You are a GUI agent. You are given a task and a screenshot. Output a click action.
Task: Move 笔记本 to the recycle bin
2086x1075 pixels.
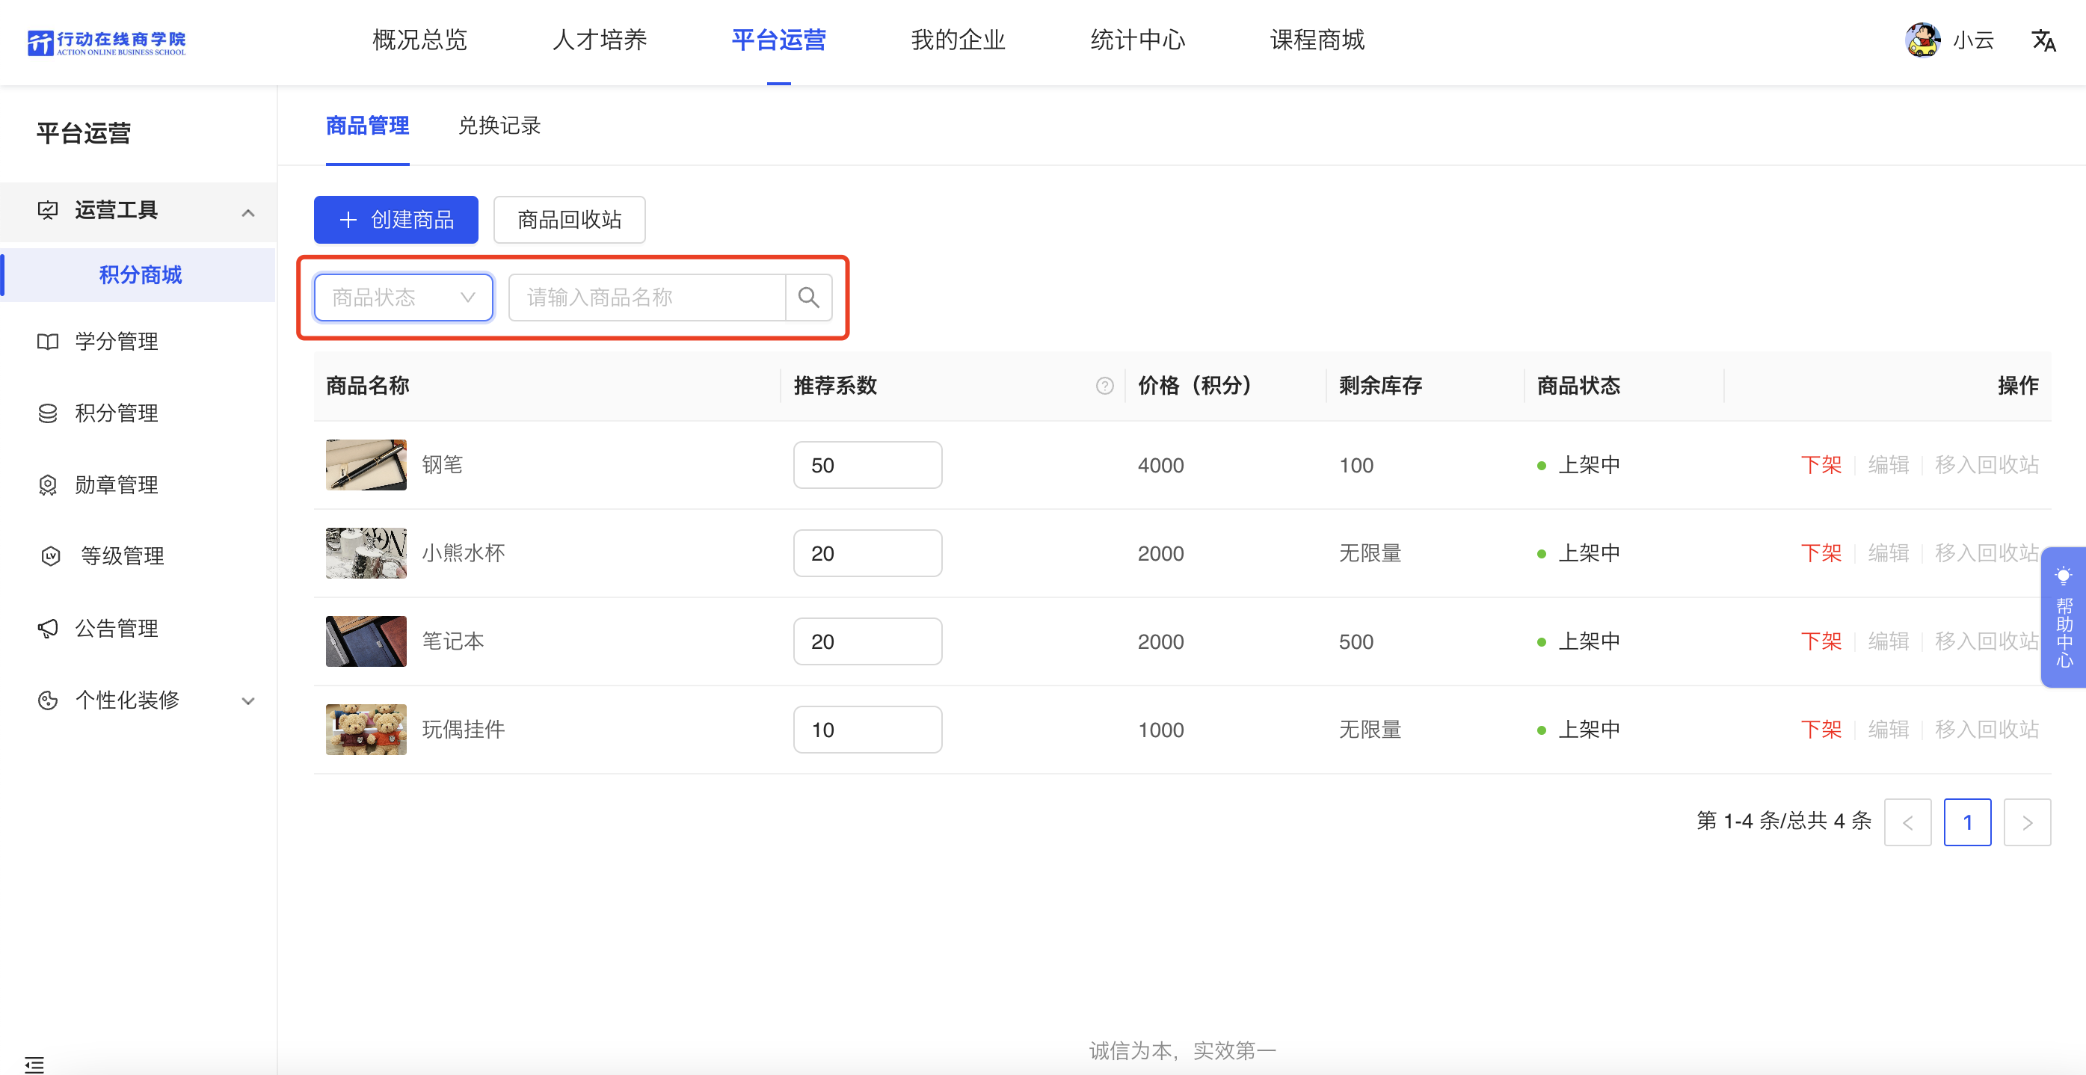tap(1987, 641)
